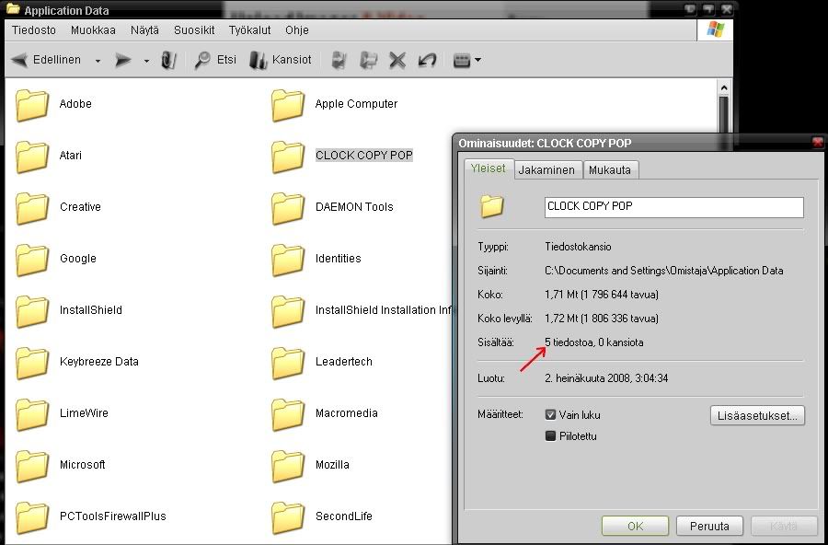The width and height of the screenshot is (828, 545).
Task: Click the Move To toolbar icon
Action: [339, 60]
